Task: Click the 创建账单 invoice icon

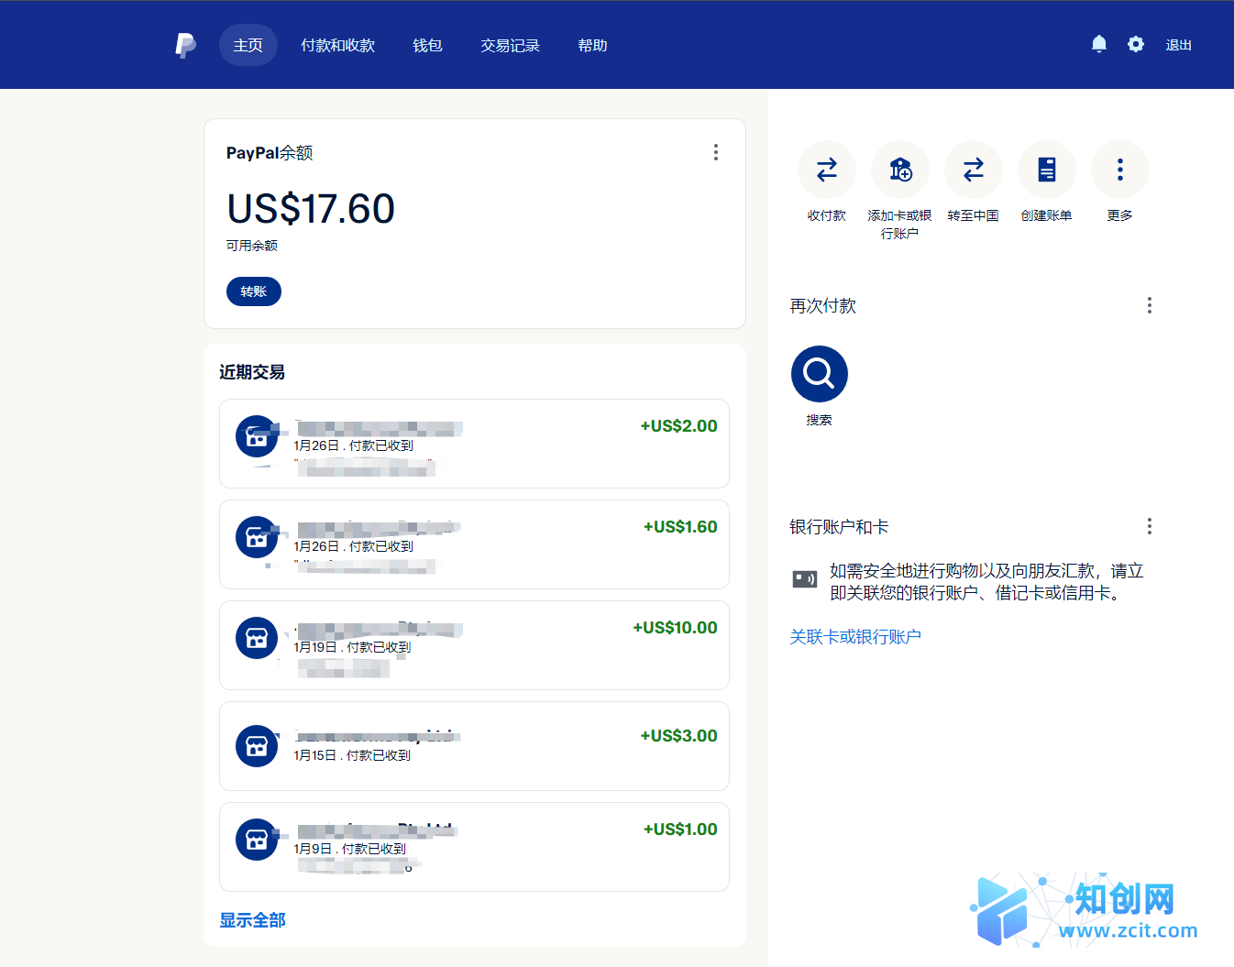Action: (x=1046, y=170)
